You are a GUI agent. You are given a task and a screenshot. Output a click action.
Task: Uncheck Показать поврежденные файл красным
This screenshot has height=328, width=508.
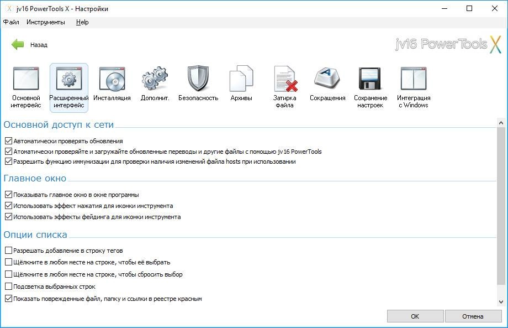(8, 299)
